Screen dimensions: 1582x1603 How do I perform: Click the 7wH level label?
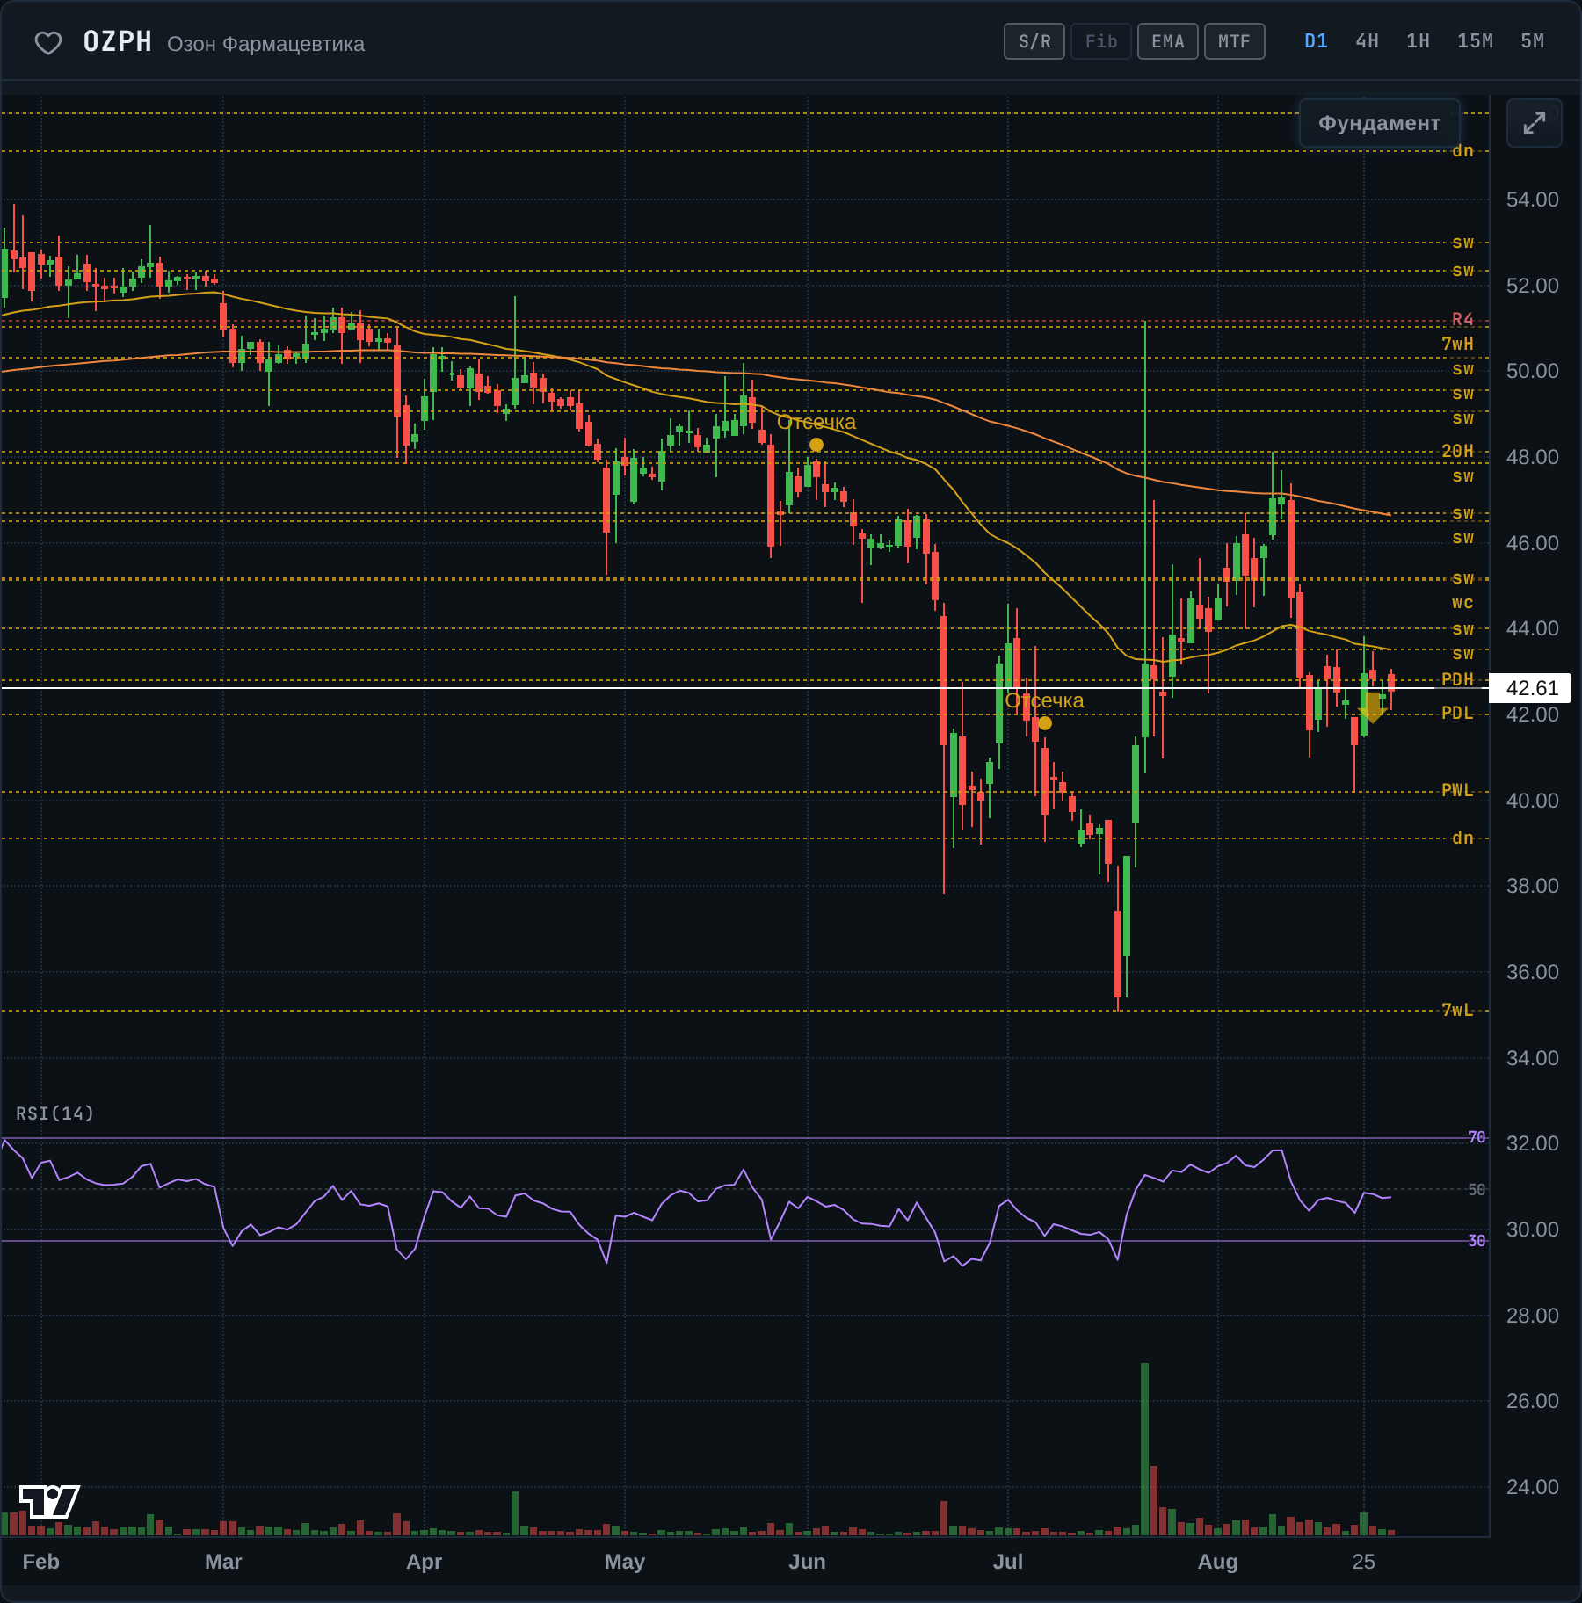pos(1457,344)
